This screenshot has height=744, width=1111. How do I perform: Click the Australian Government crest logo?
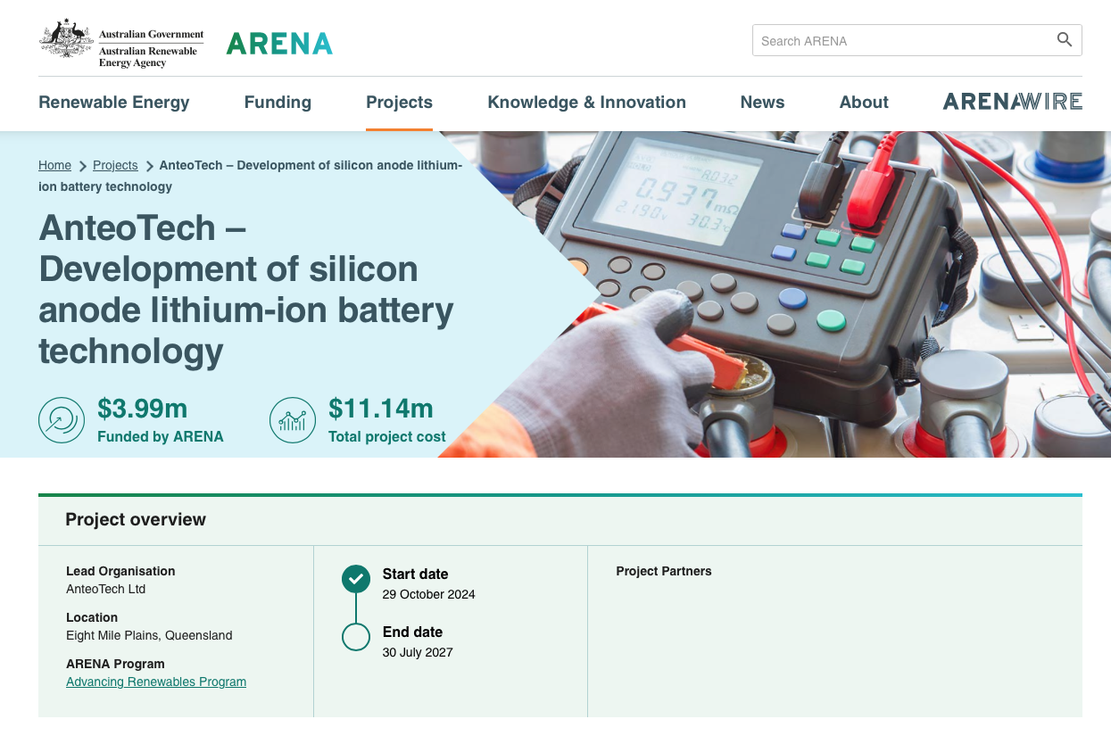click(121, 43)
